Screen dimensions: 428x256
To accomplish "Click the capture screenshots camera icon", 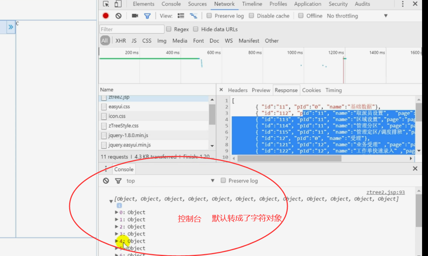I will tap(135, 16).
